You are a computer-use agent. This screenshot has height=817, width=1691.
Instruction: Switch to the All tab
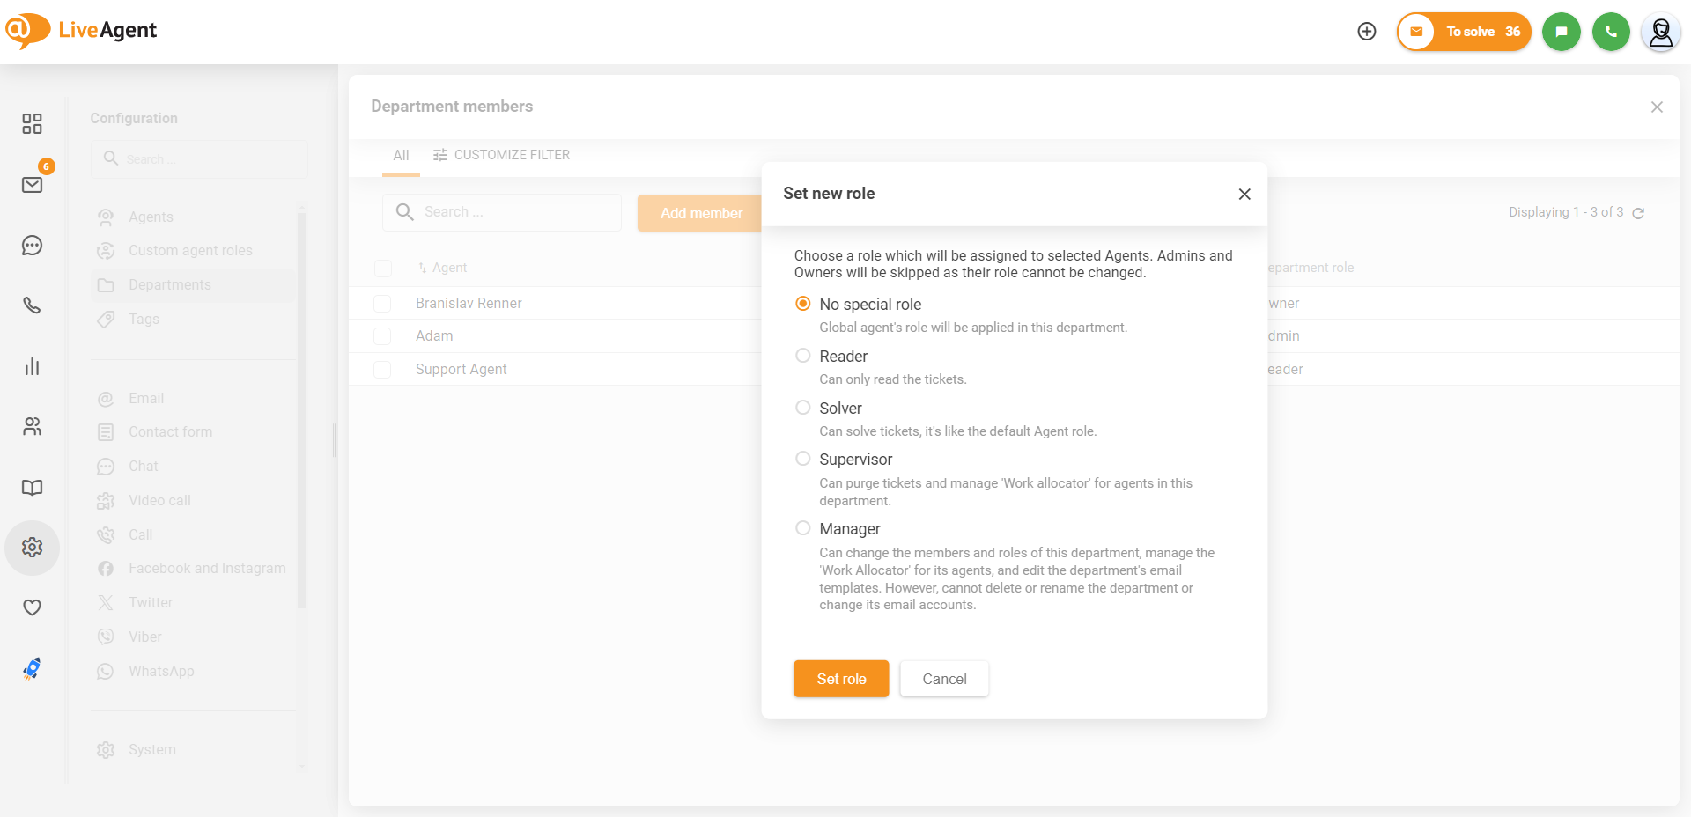point(401,155)
